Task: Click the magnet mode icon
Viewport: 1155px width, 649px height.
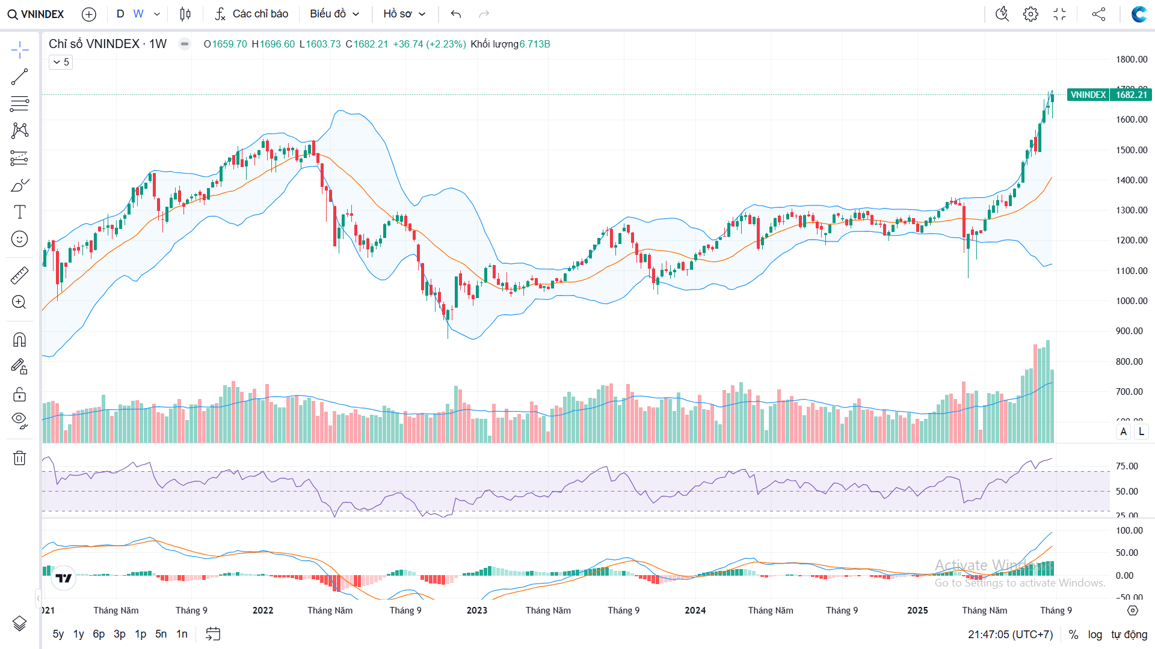Action: pos(19,340)
